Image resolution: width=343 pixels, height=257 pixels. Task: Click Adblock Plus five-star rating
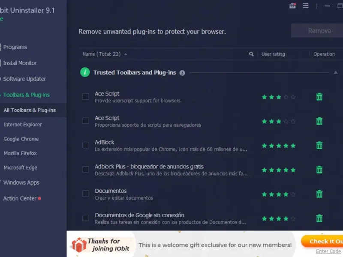click(x=279, y=170)
